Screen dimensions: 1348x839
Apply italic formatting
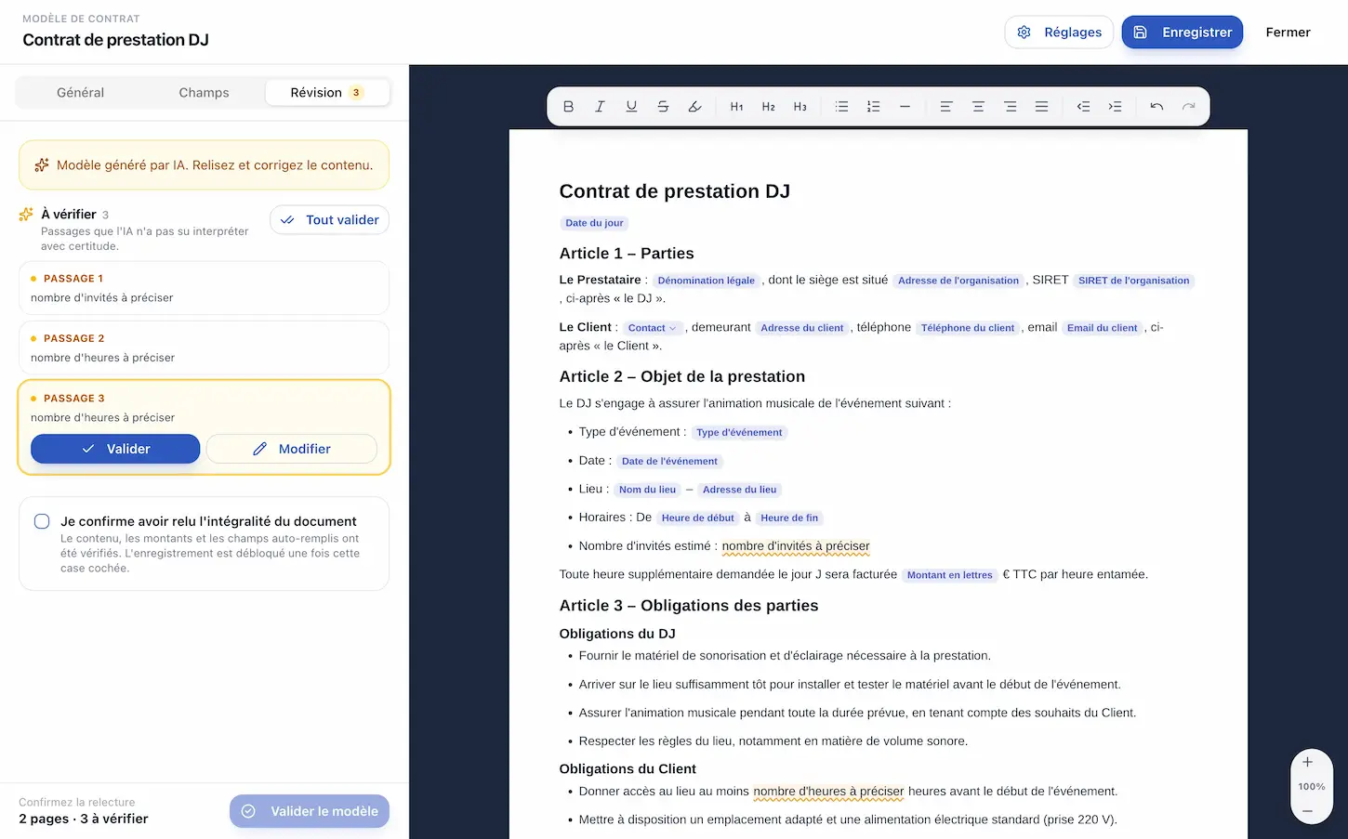[600, 107]
